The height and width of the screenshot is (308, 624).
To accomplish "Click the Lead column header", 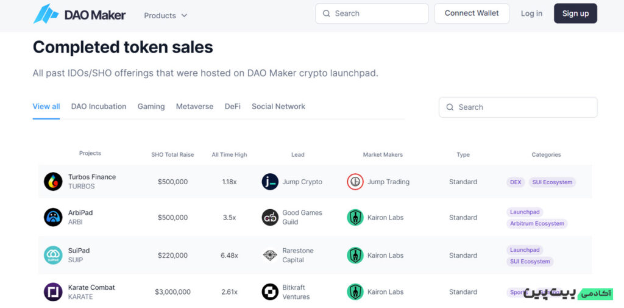I will click(297, 154).
